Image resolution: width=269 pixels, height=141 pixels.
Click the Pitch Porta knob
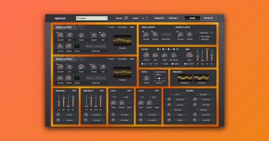(146, 79)
